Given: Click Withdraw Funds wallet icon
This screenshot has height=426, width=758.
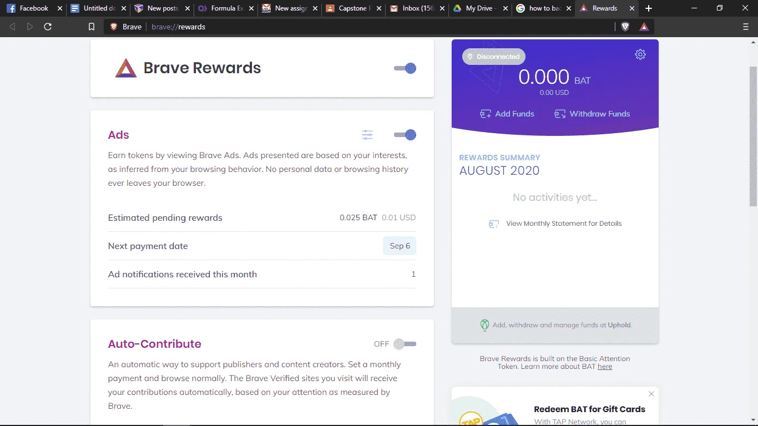Looking at the screenshot, I should (x=560, y=114).
